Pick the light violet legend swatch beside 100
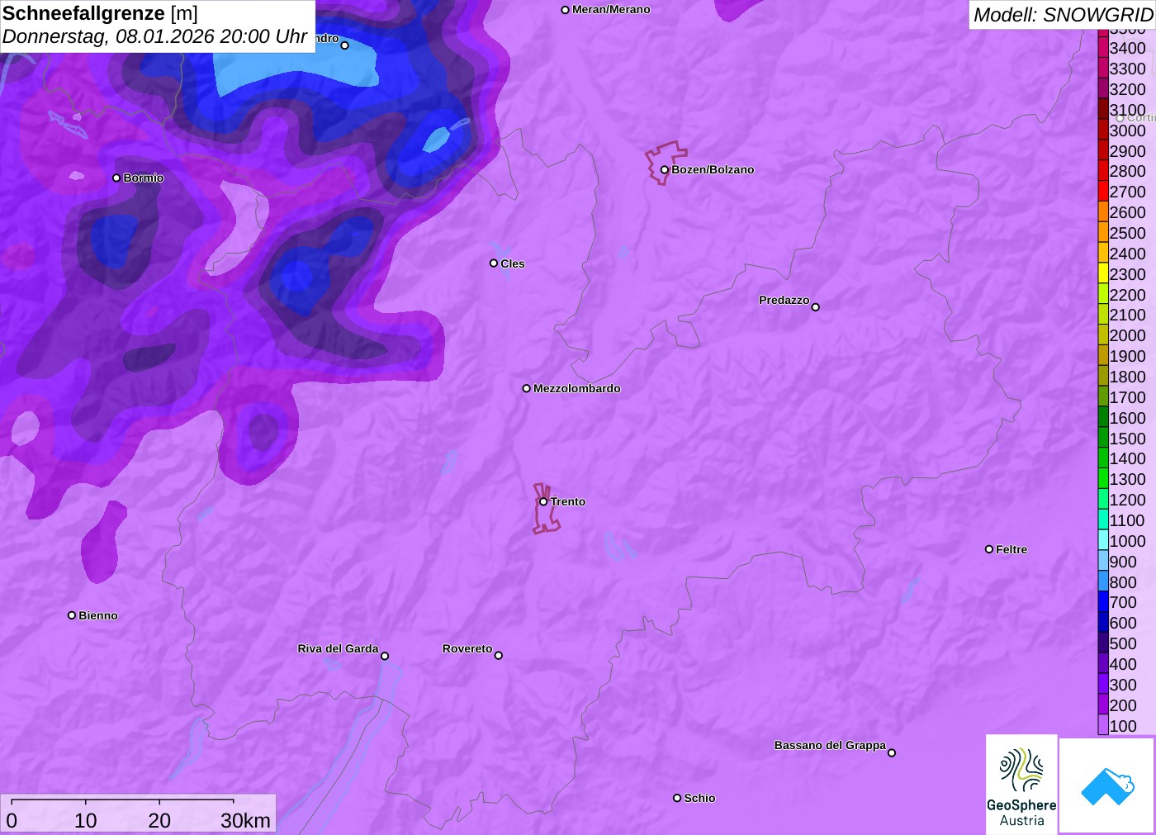The height and width of the screenshot is (835, 1156). coord(1103,725)
